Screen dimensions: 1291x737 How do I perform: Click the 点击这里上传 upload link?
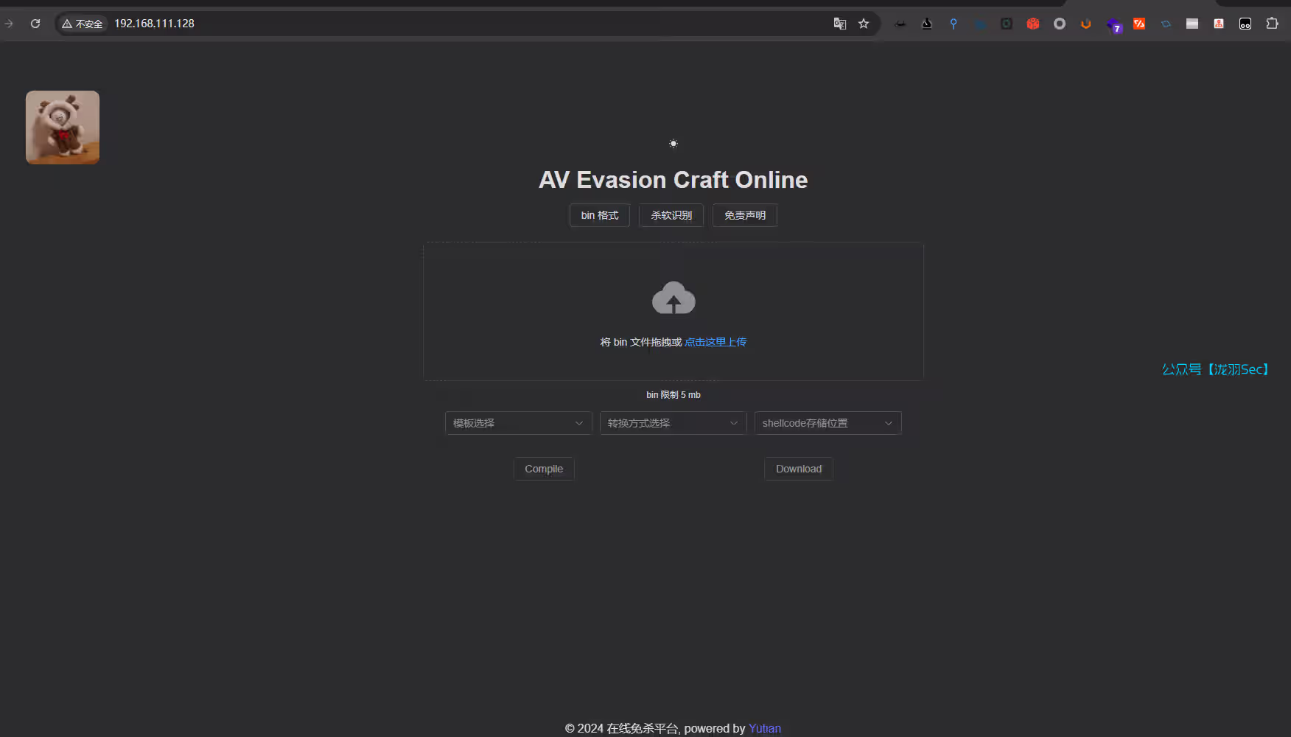coord(716,342)
